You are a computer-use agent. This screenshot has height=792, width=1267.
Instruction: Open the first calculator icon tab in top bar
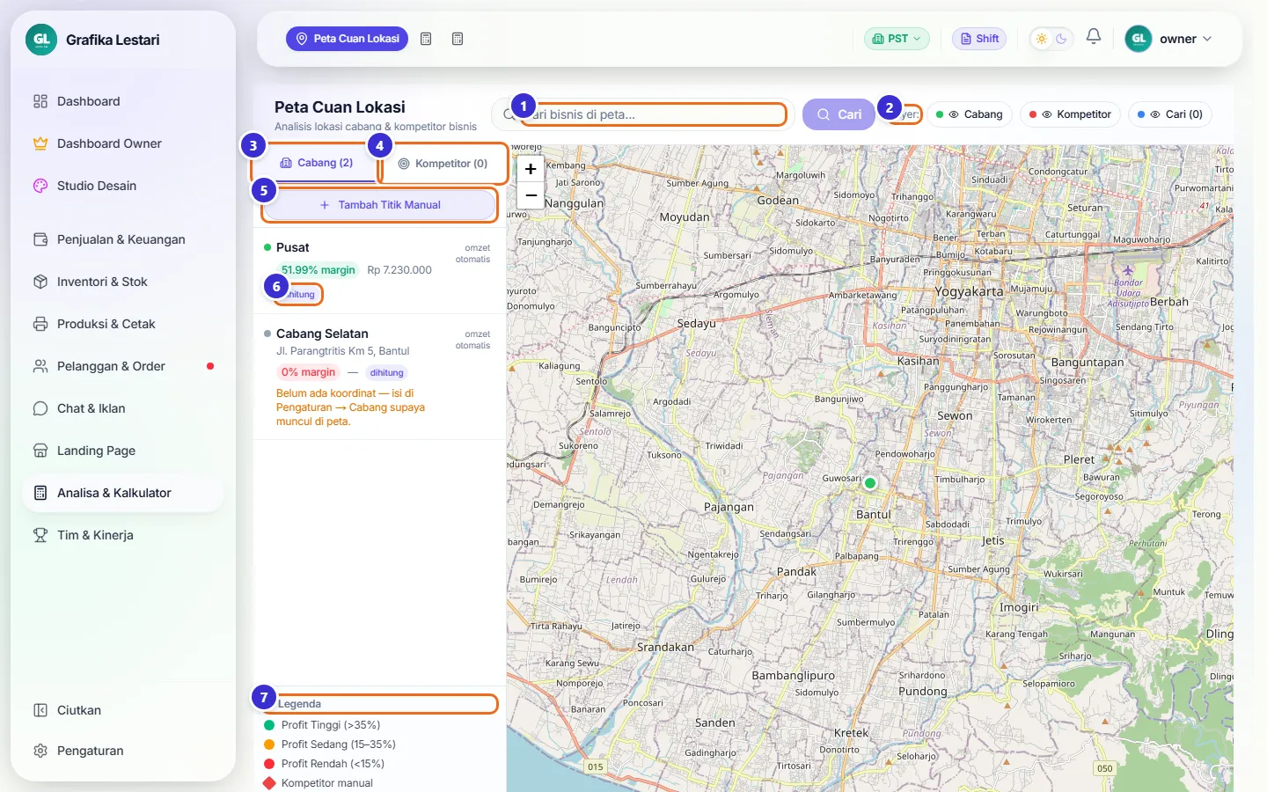coord(426,39)
